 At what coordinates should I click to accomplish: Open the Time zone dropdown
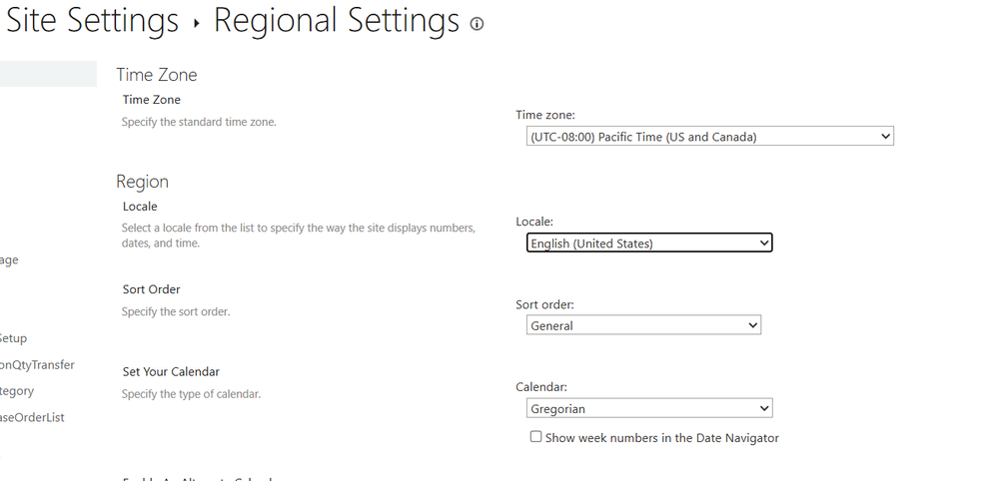[x=709, y=137]
